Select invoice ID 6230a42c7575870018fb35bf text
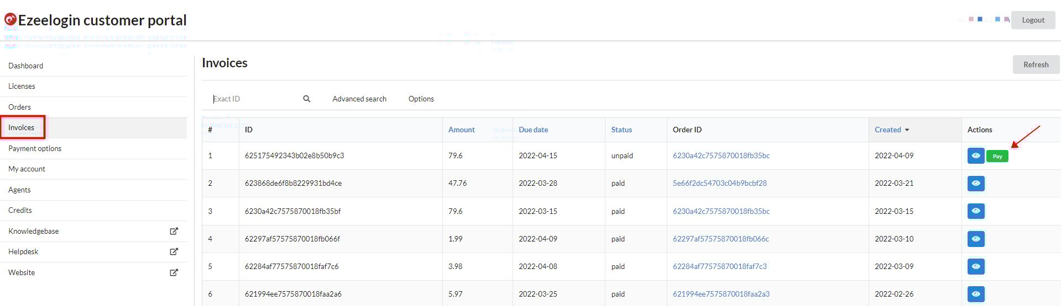The image size is (1061, 306). tap(292, 211)
